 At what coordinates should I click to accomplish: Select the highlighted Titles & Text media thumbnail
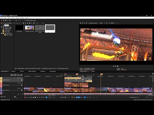pos(50,28)
